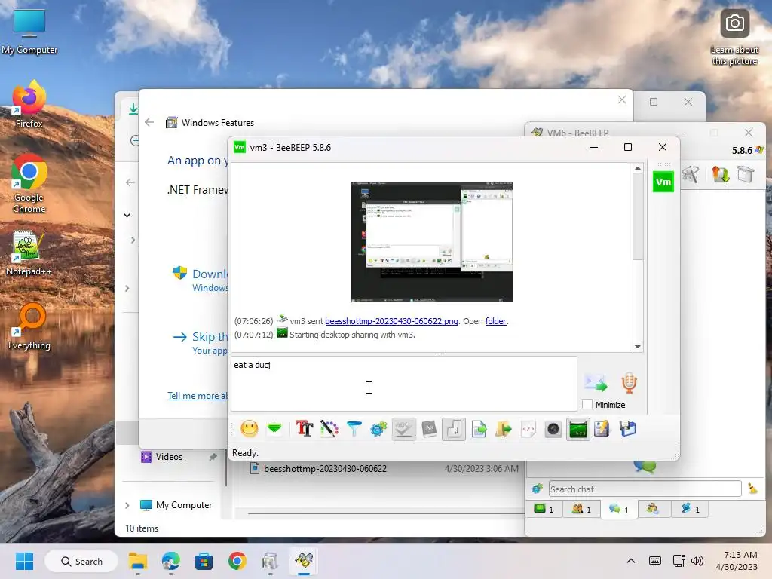772x579 pixels.
Task: Click the camera screenshot icon
Action: click(x=553, y=429)
